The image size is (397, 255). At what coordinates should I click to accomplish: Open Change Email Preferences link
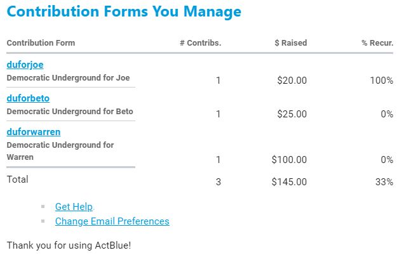click(112, 221)
